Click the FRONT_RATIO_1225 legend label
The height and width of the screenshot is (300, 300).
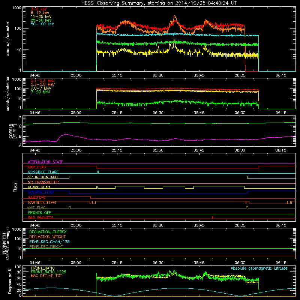coord(48,272)
